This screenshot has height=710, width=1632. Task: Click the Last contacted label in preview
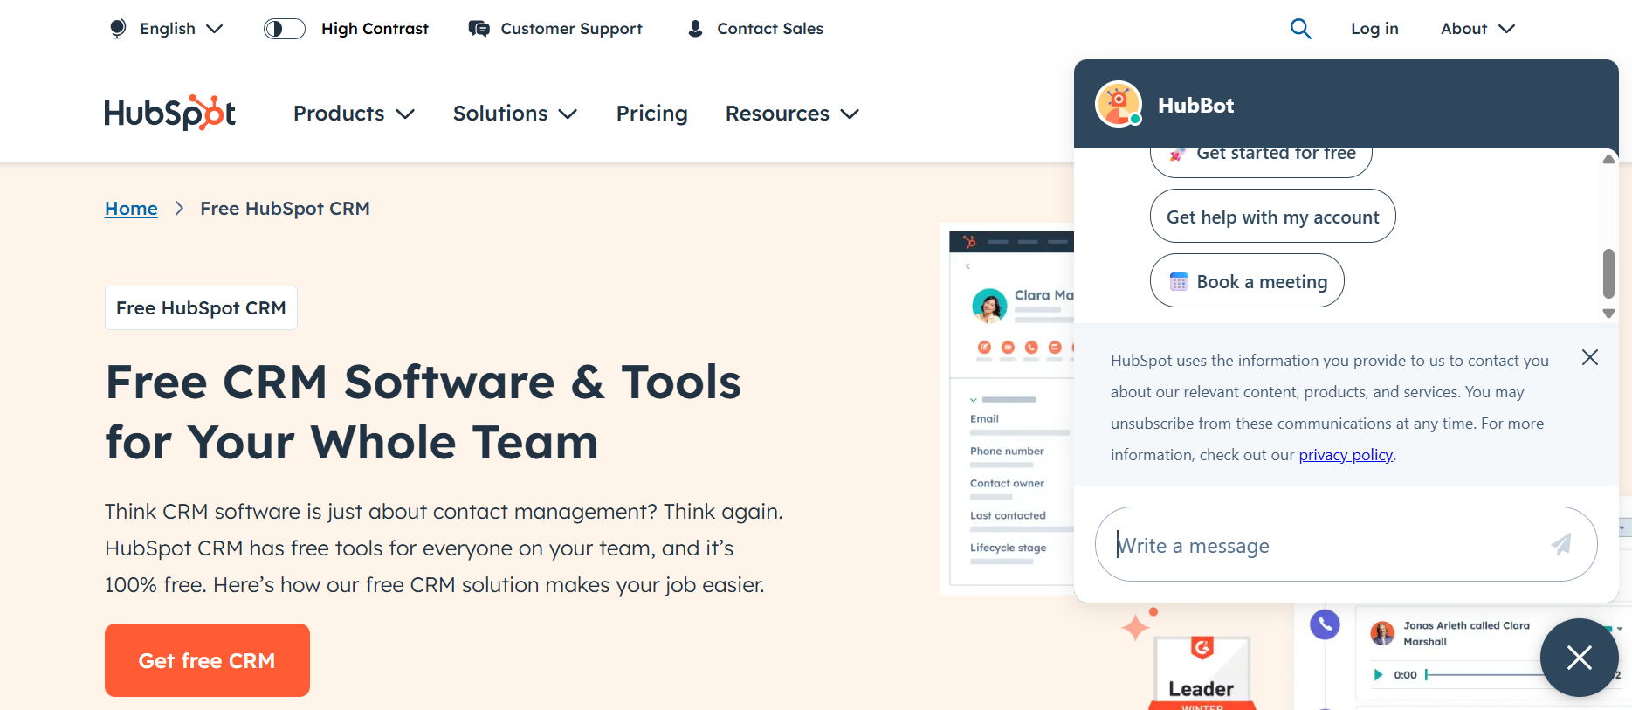tap(1008, 516)
